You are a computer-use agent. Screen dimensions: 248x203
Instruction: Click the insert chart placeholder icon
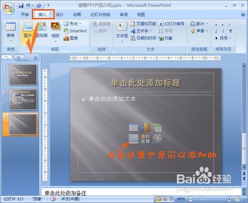pyautogui.click(x=145, y=127)
